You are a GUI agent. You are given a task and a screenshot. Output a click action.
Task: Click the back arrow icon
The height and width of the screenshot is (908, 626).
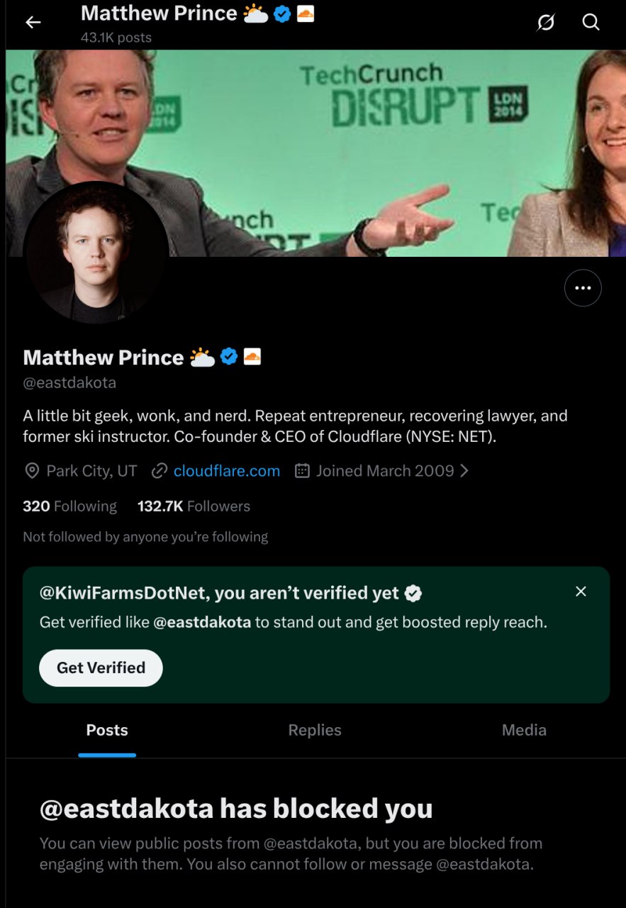coord(33,23)
